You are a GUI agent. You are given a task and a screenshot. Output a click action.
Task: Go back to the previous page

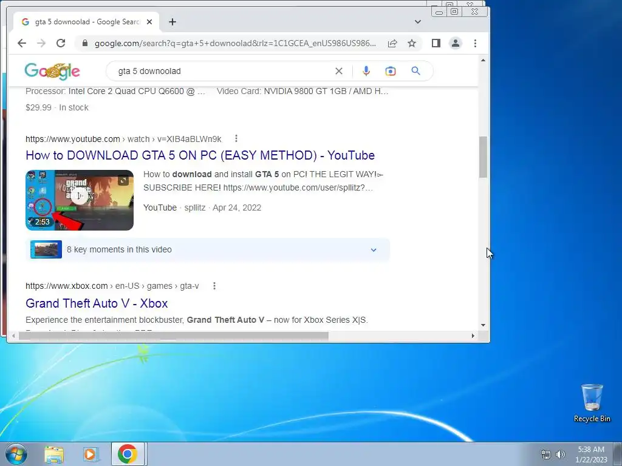coord(22,43)
